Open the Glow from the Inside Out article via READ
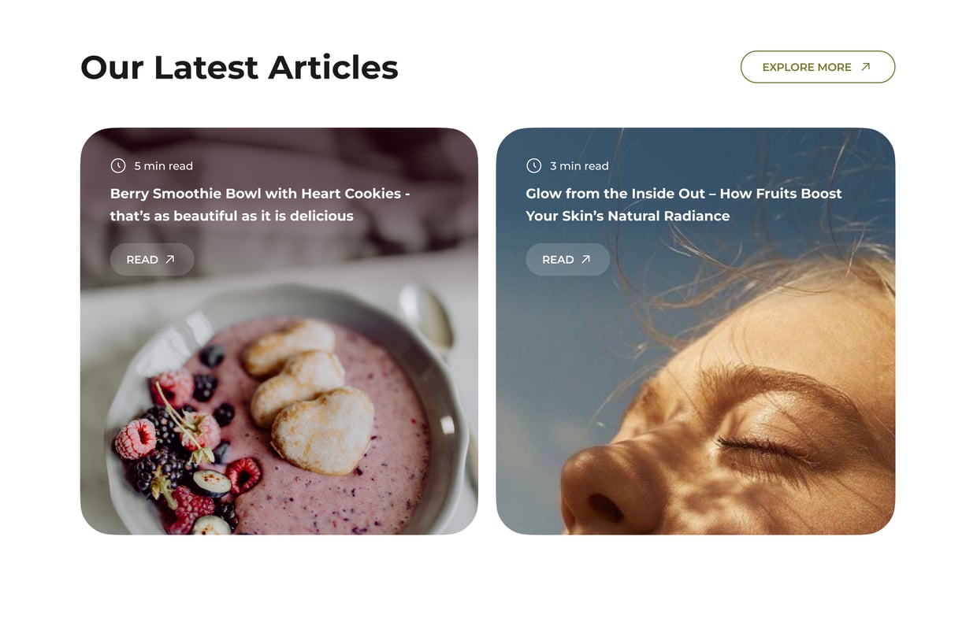 click(567, 259)
